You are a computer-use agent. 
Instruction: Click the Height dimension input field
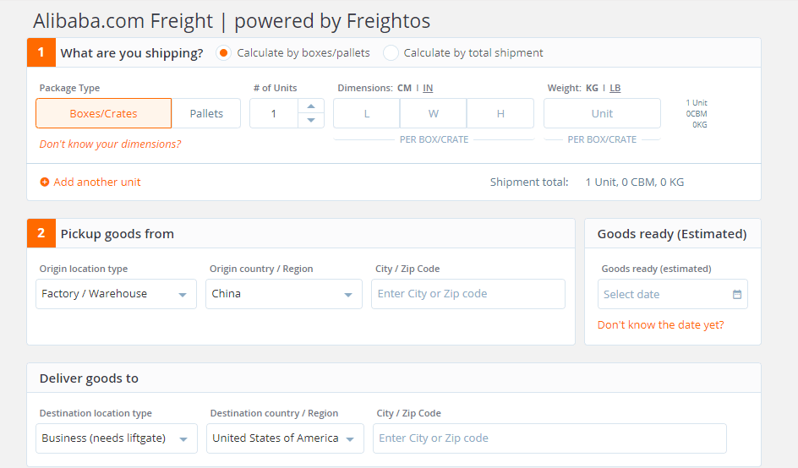[500, 113]
